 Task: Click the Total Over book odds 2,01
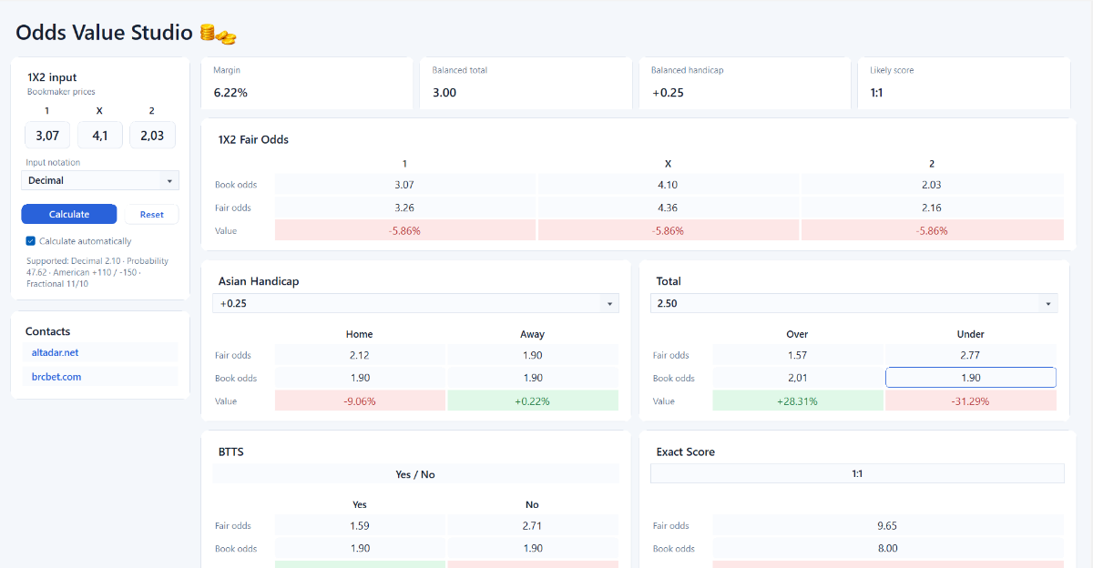798,378
